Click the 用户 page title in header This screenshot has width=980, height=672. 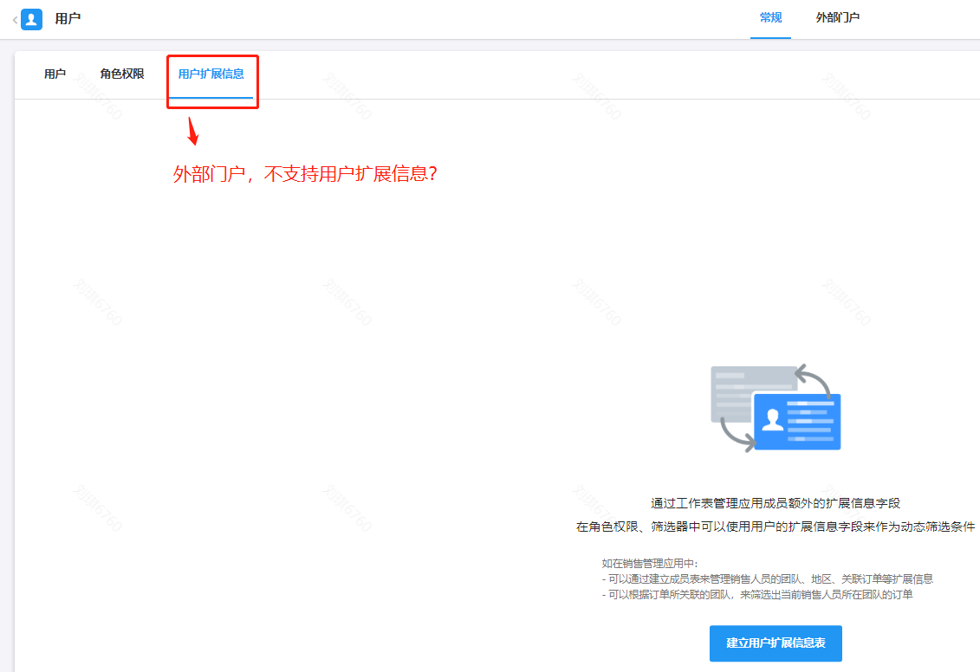(68, 18)
